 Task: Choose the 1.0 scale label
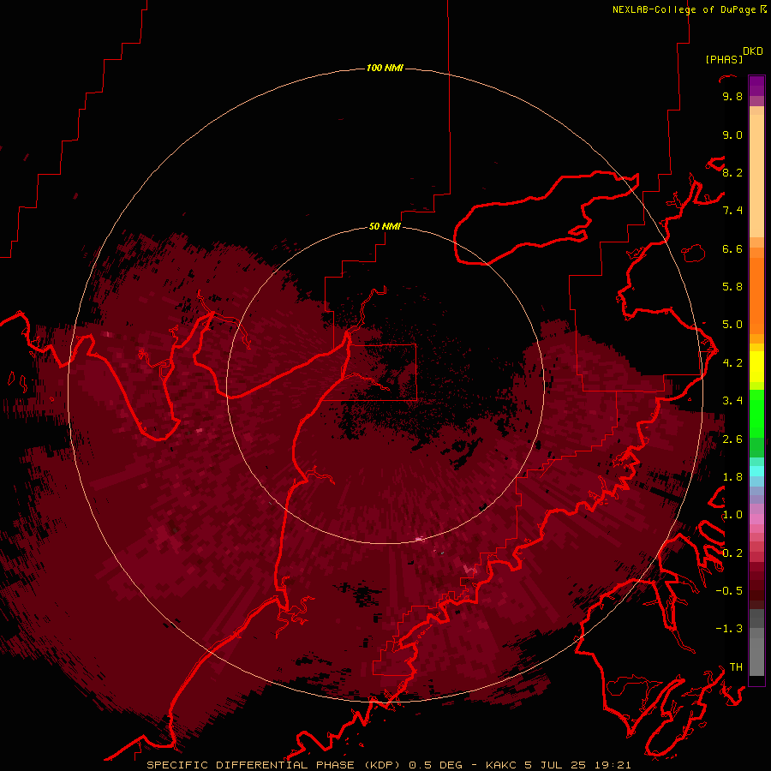[732, 515]
